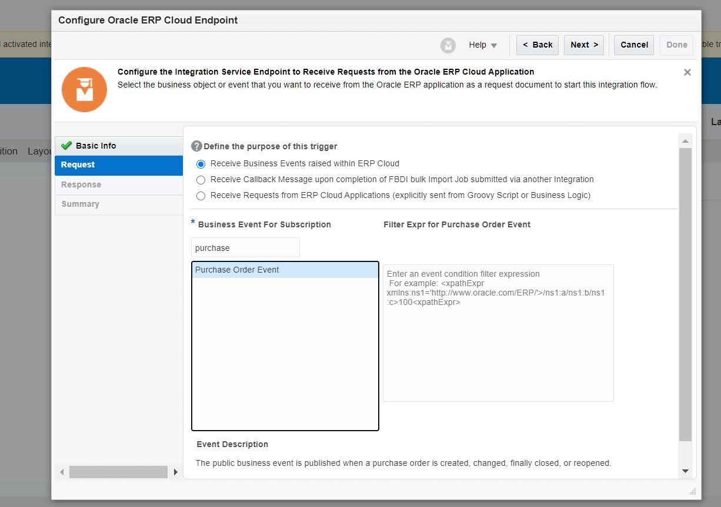This screenshot has width=721, height=507.
Task: Select Receive Callback Message for FBDI Import Job
Action: click(x=201, y=180)
